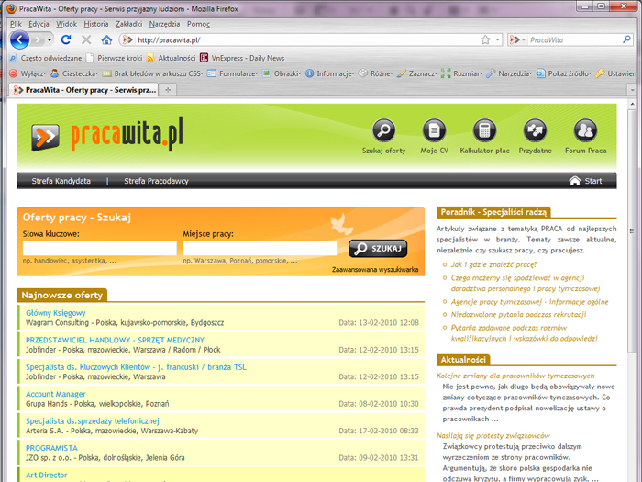Reload the page with refresh icon
The image size is (642, 482).
pyautogui.click(x=66, y=39)
